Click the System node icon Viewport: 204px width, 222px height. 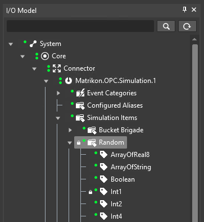pos(33,44)
